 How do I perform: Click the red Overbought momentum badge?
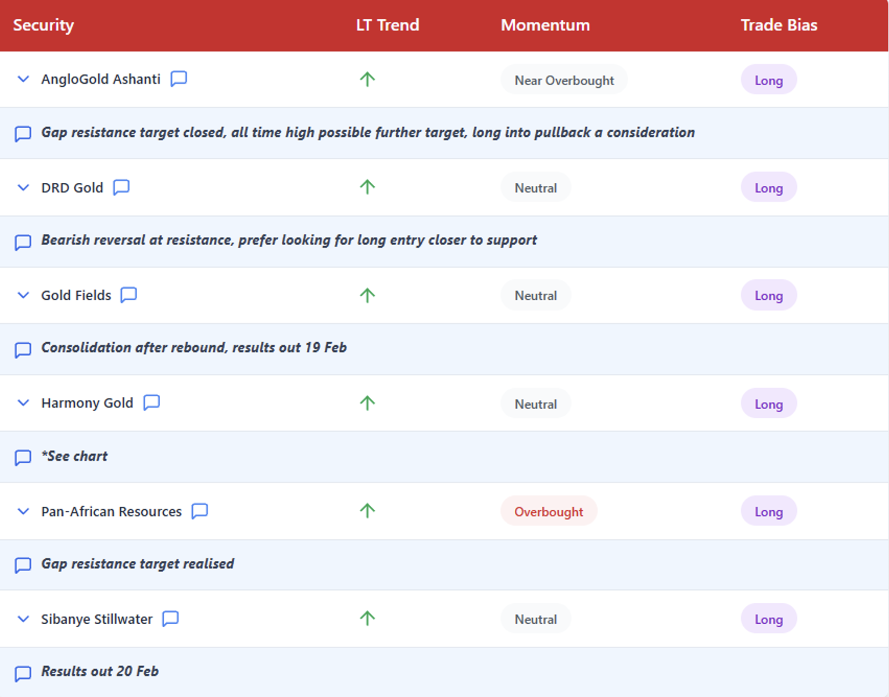548,511
